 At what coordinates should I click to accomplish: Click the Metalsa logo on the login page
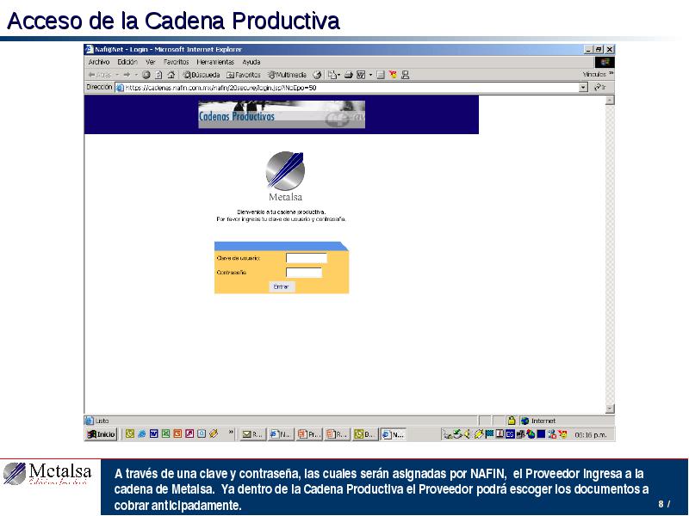[285, 176]
